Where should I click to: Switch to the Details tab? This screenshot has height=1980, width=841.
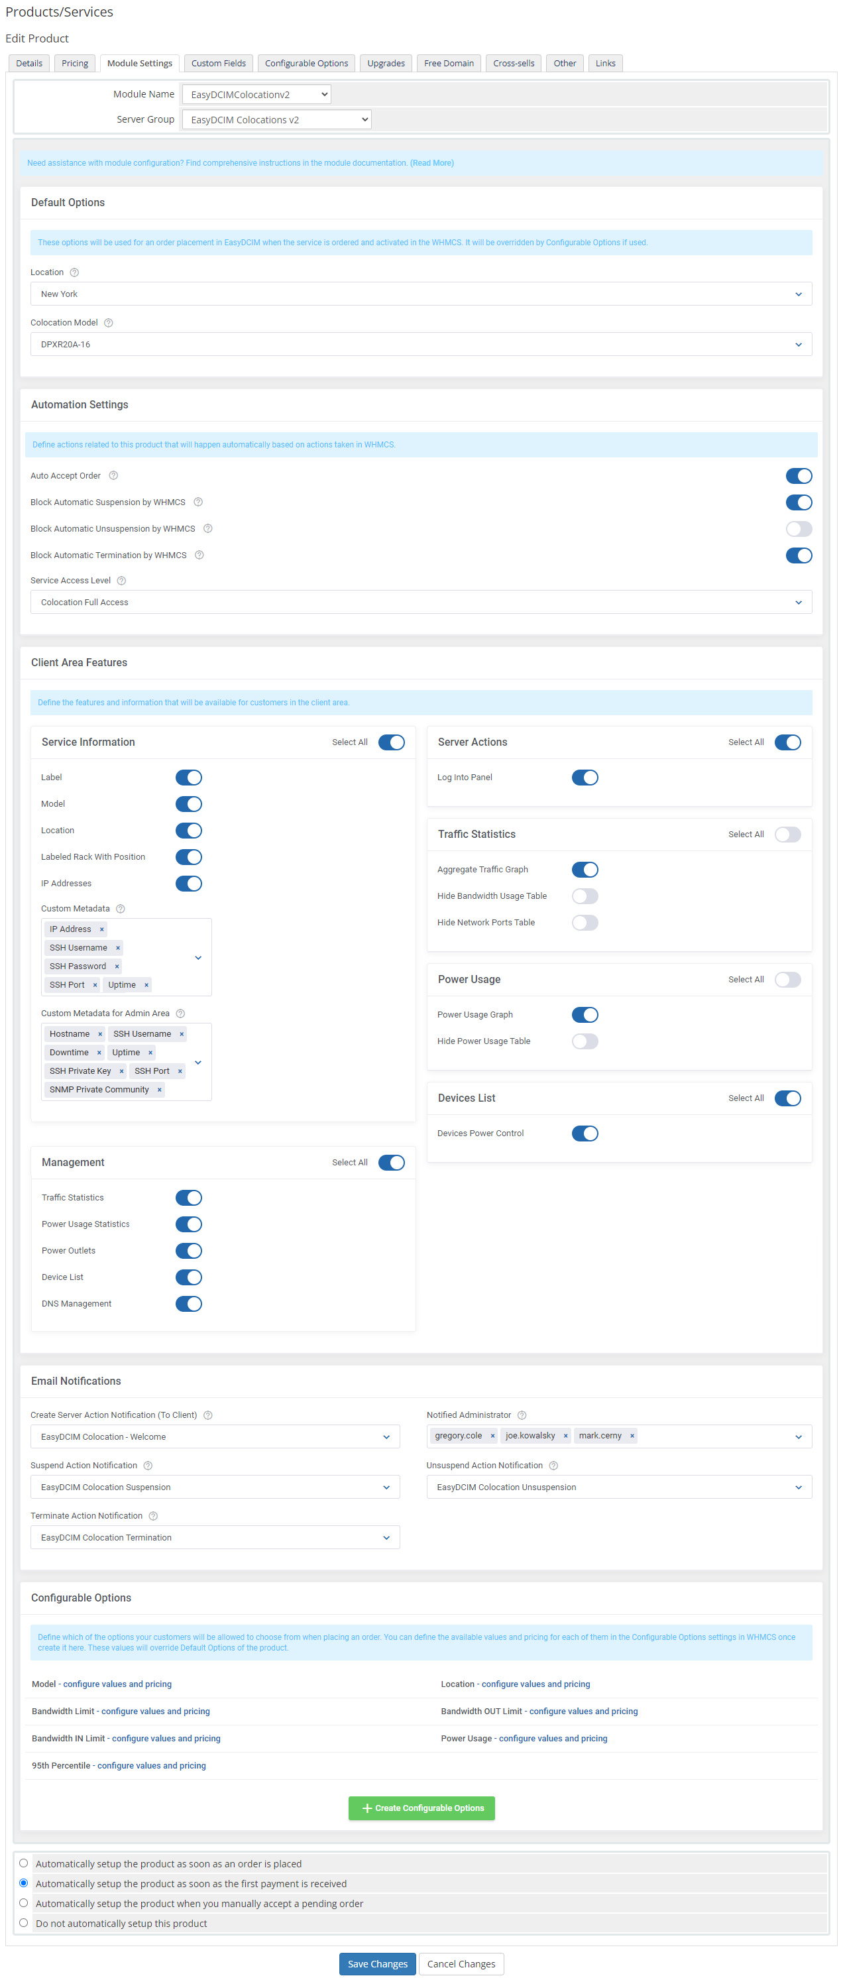tap(29, 63)
